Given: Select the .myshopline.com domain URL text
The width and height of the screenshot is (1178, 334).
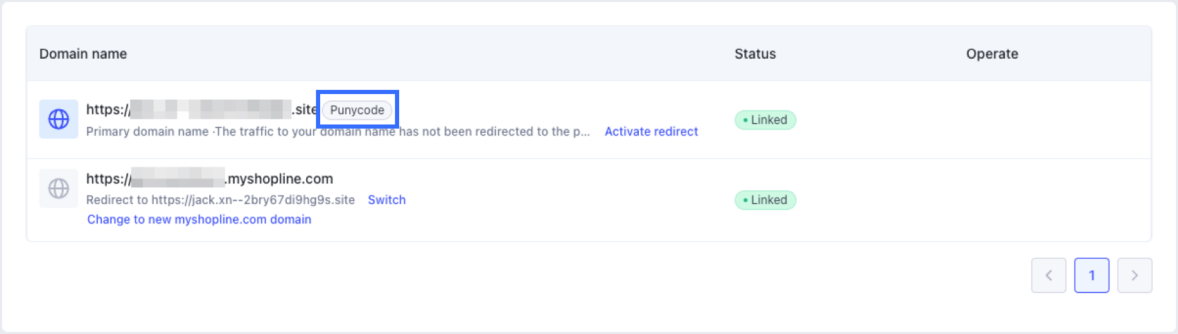Looking at the screenshot, I should pyautogui.click(x=209, y=178).
